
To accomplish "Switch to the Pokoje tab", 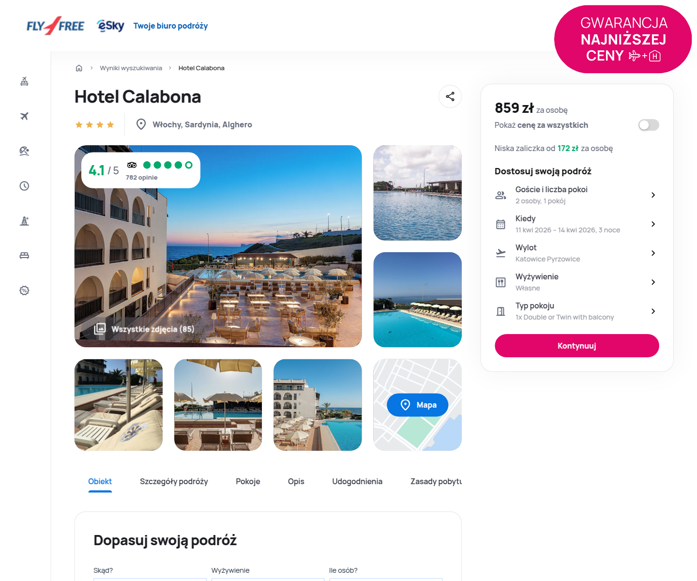I will [x=248, y=481].
